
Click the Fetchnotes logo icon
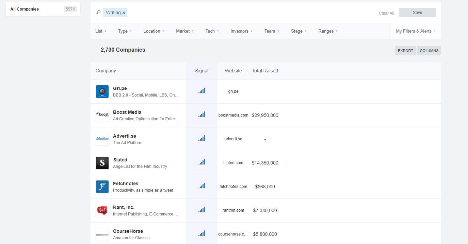coord(102,187)
